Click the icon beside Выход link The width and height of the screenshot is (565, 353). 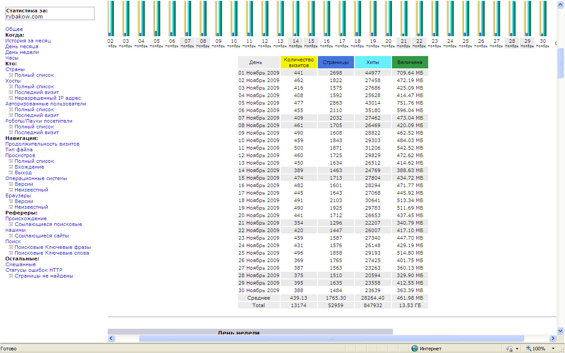point(11,173)
